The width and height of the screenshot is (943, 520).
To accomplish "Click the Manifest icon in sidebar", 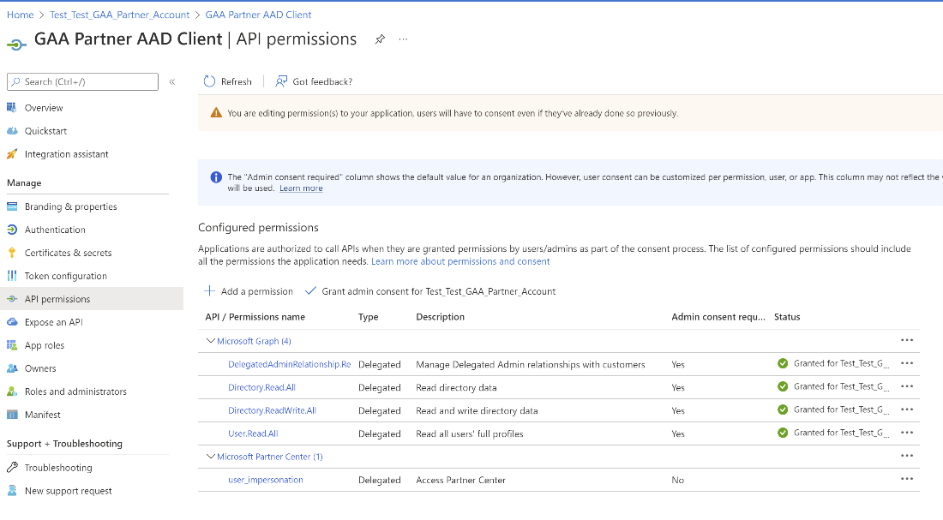I will point(12,415).
